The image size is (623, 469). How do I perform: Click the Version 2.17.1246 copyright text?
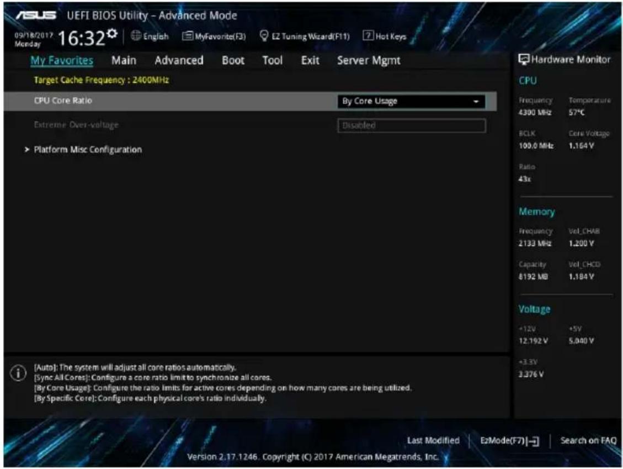pyautogui.click(x=313, y=457)
